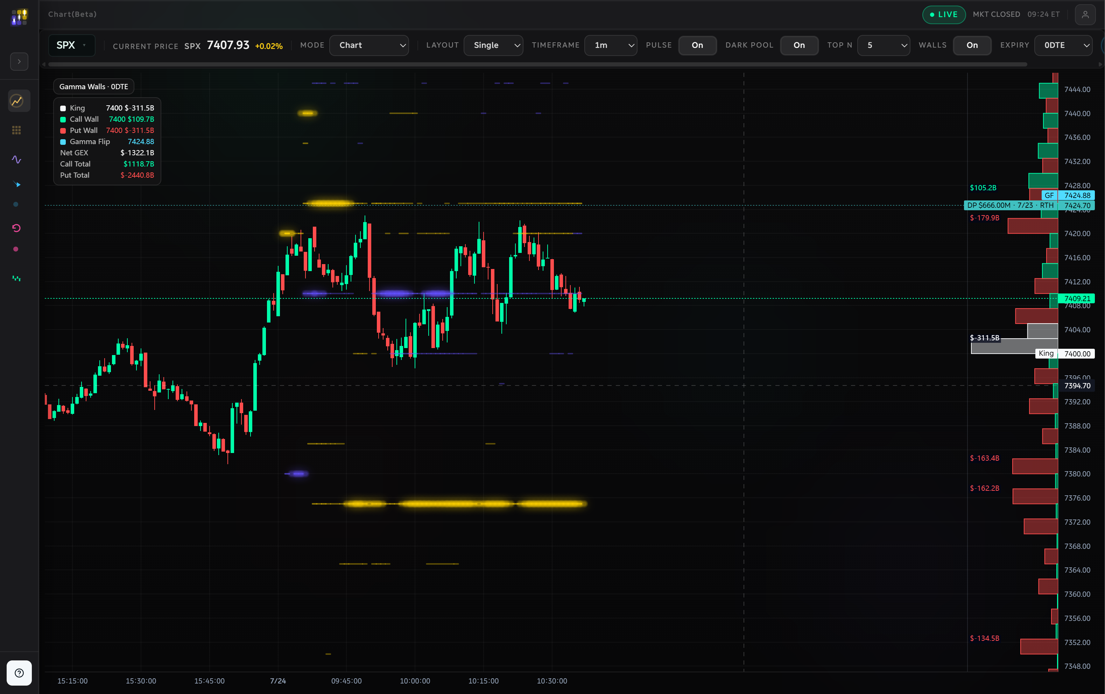Toggle the Pulse On switch
Screen dimensions: 1105x694
(697, 45)
